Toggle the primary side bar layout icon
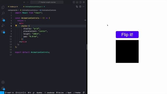This screenshot has height=94, width=167. pos(74,2)
